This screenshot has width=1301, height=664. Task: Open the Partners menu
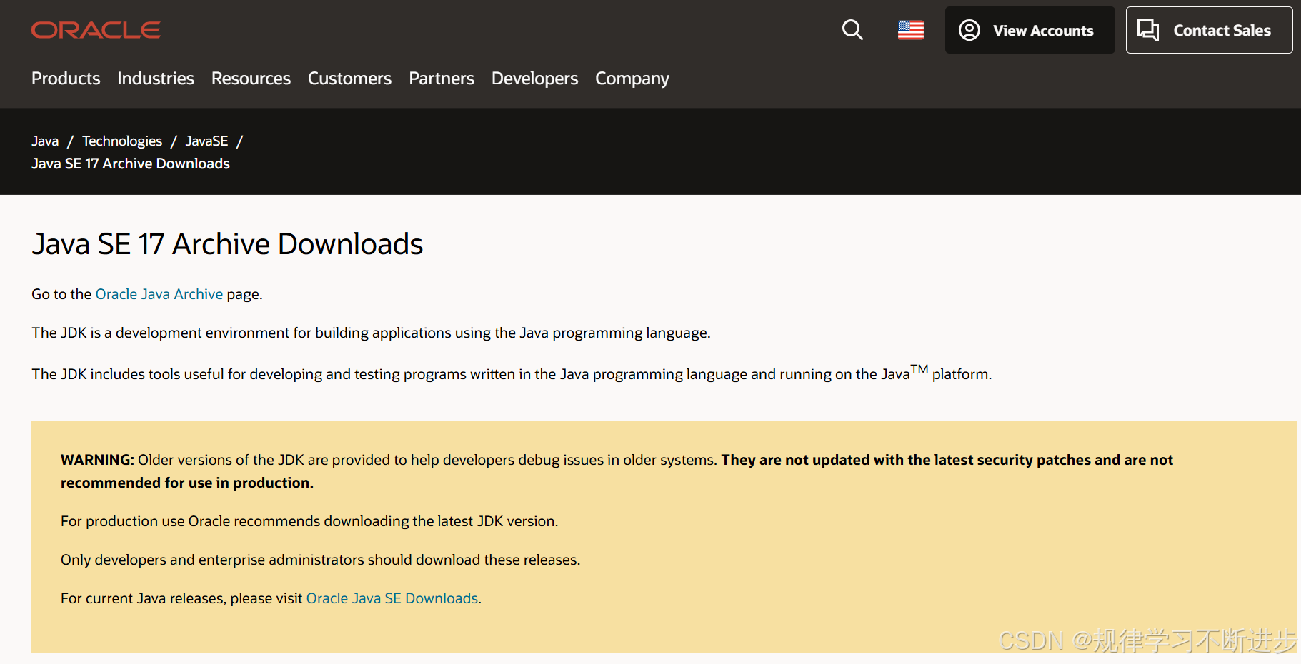tap(442, 79)
